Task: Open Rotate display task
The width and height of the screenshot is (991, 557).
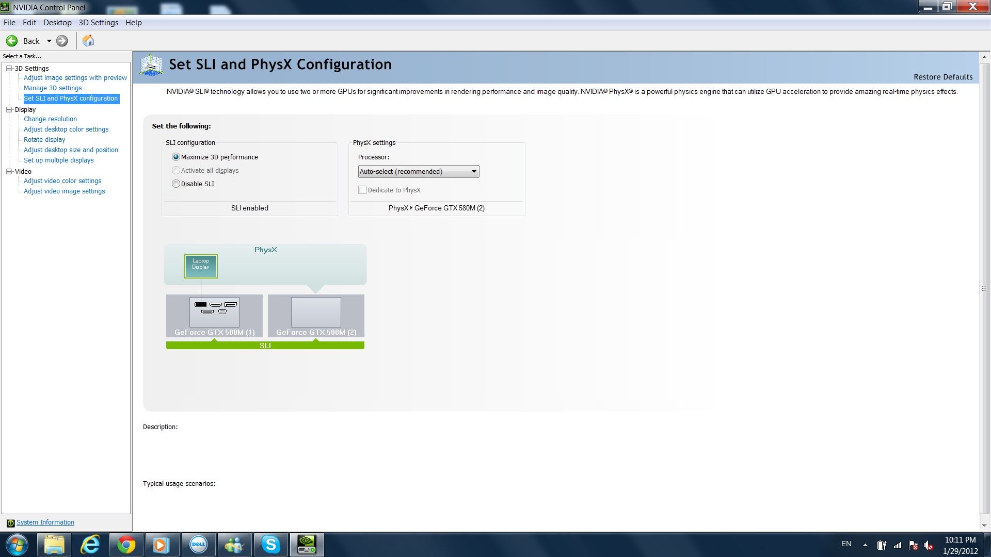Action: pos(44,140)
